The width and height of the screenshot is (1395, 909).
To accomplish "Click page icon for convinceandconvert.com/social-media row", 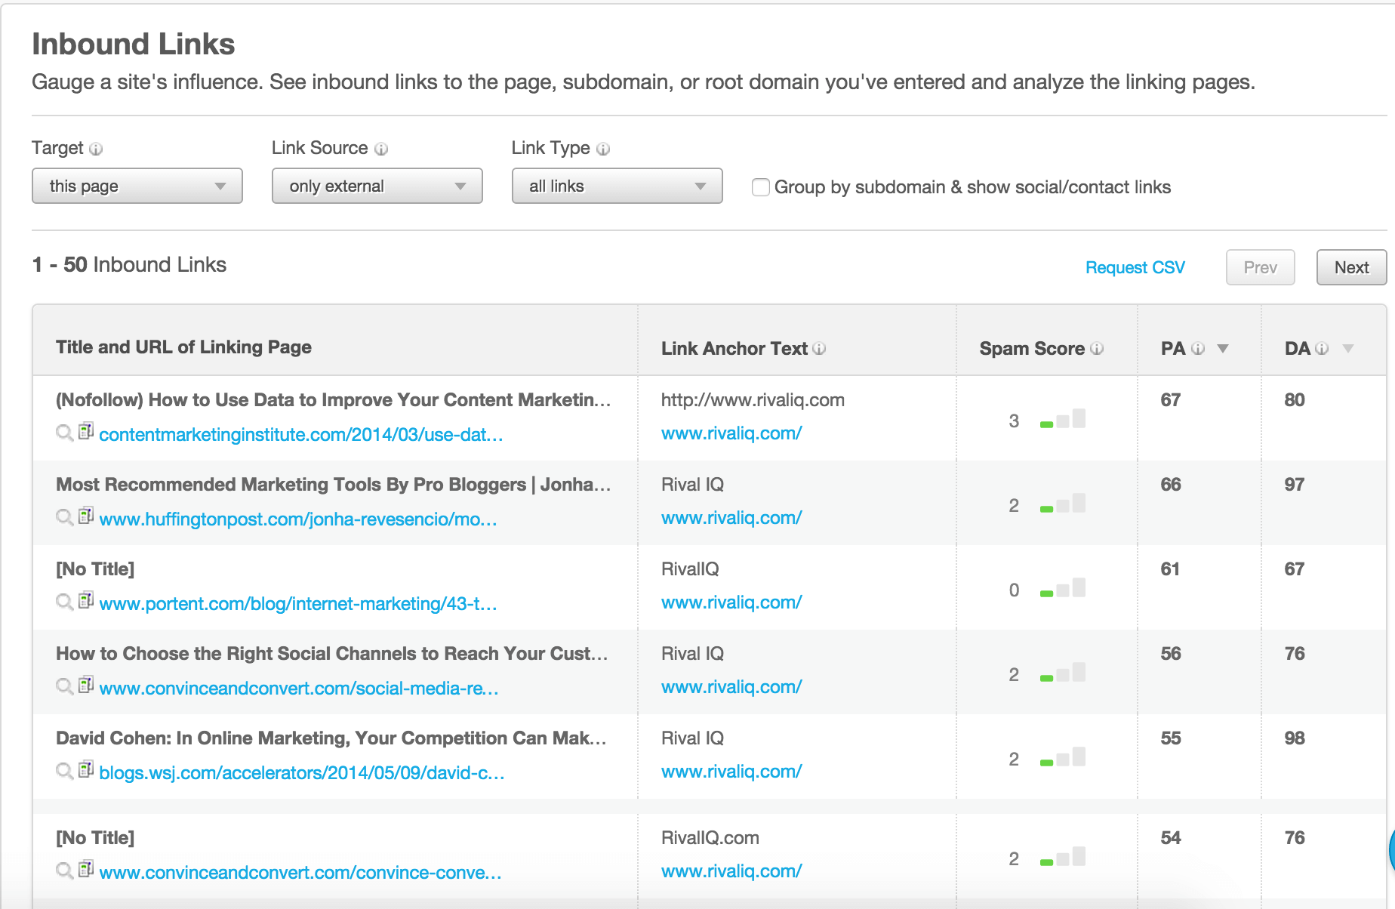I will coord(86,685).
